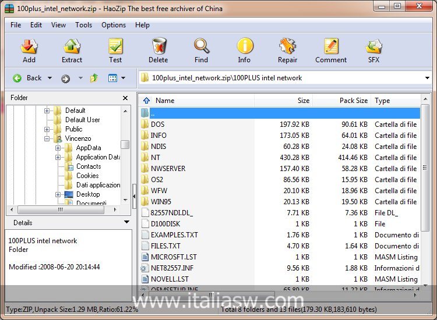Close the Folder panel
The width and height of the screenshot is (437, 320).
(x=125, y=98)
